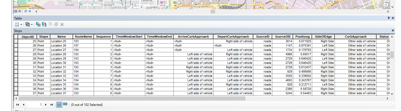
Task: Click the SourceID column header
Action: (x=263, y=37)
